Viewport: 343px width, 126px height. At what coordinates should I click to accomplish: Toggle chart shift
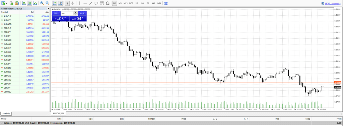pos(60,3)
